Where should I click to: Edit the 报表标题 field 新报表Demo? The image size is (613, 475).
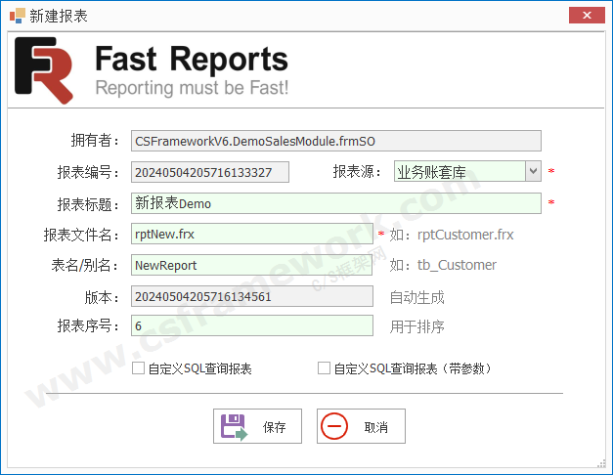point(335,203)
